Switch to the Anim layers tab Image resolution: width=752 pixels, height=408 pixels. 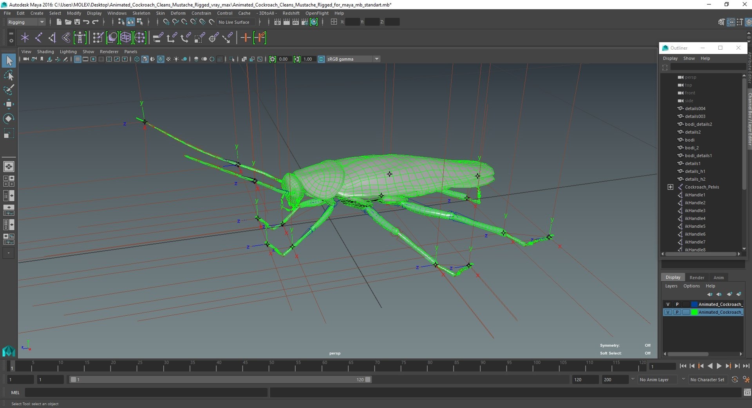pyautogui.click(x=718, y=277)
